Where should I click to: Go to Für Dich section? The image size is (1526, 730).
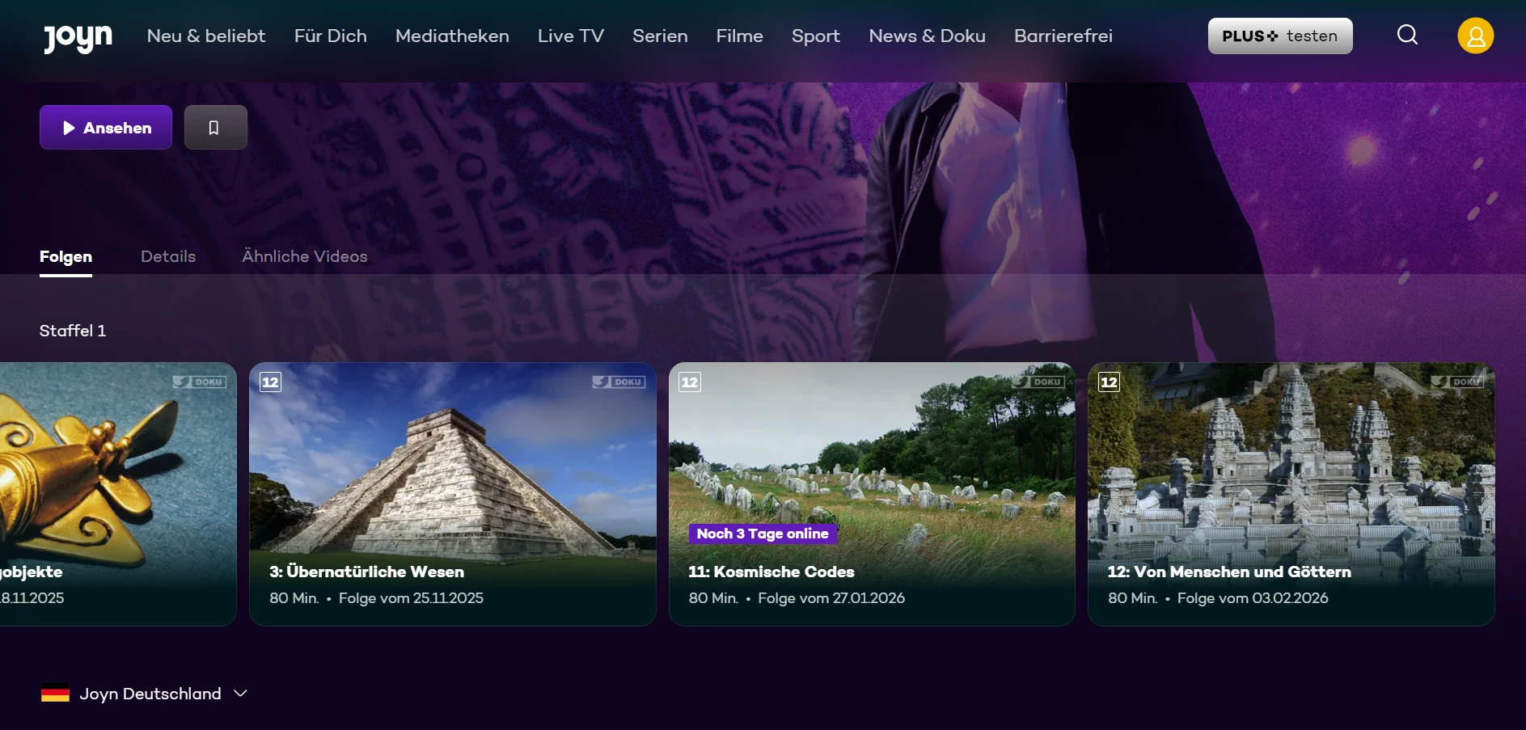tap(331, 36)
